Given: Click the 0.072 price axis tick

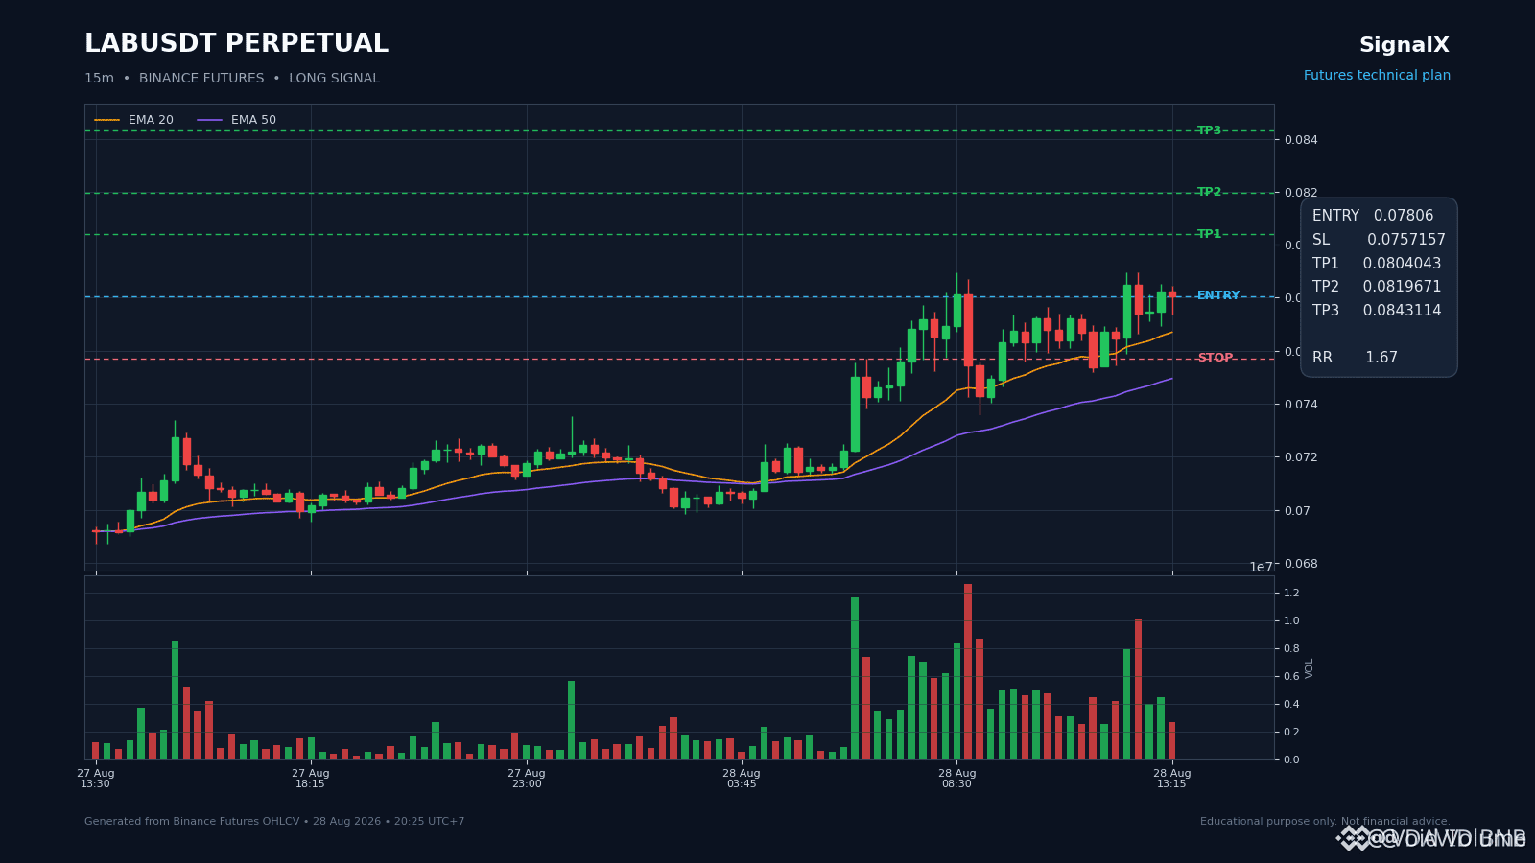Looking at the screenshot, I should pyautogui.click(x=1301, y=457).
